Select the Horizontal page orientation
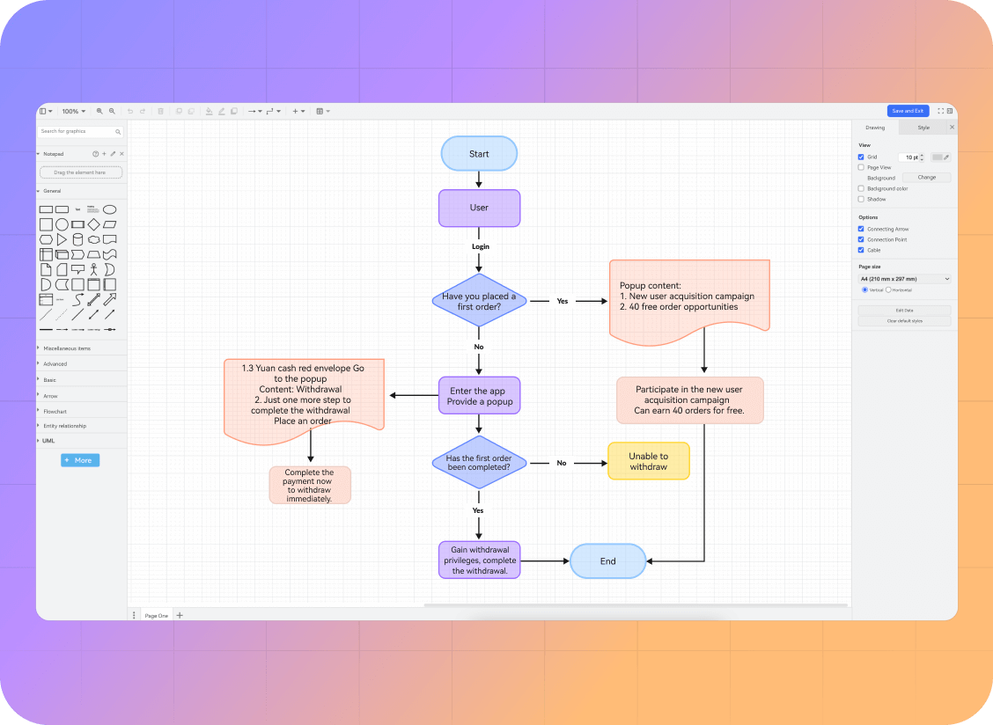The image size is (993, 725). [888, 289]
